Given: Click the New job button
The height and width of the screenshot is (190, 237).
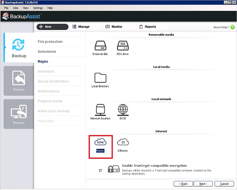Looking at the screenshot, I should point(53,27).
